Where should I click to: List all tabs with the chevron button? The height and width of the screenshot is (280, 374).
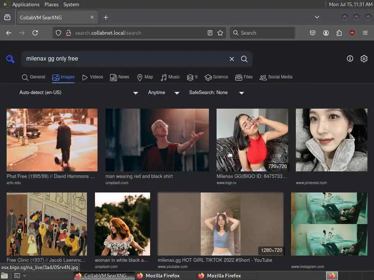317,17
